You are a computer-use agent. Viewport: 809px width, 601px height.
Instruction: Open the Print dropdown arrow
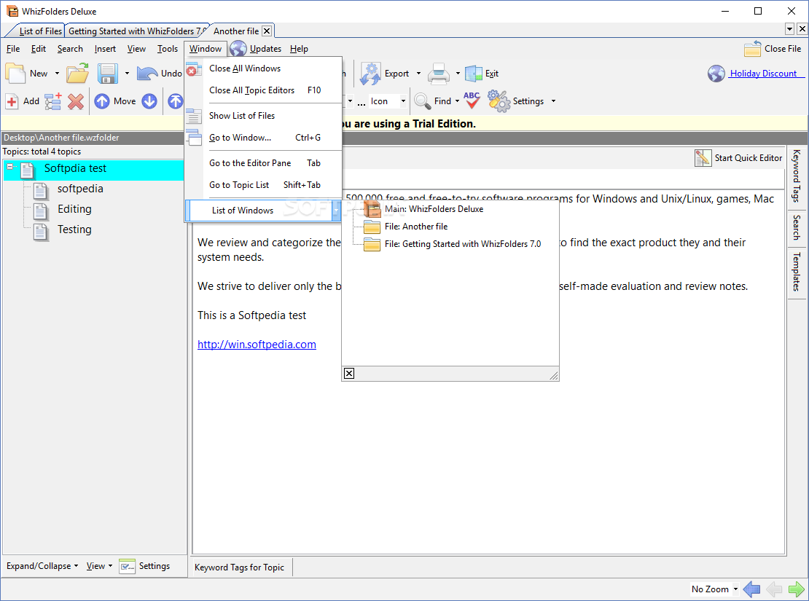pyautogui.click(x=458, y=74)
